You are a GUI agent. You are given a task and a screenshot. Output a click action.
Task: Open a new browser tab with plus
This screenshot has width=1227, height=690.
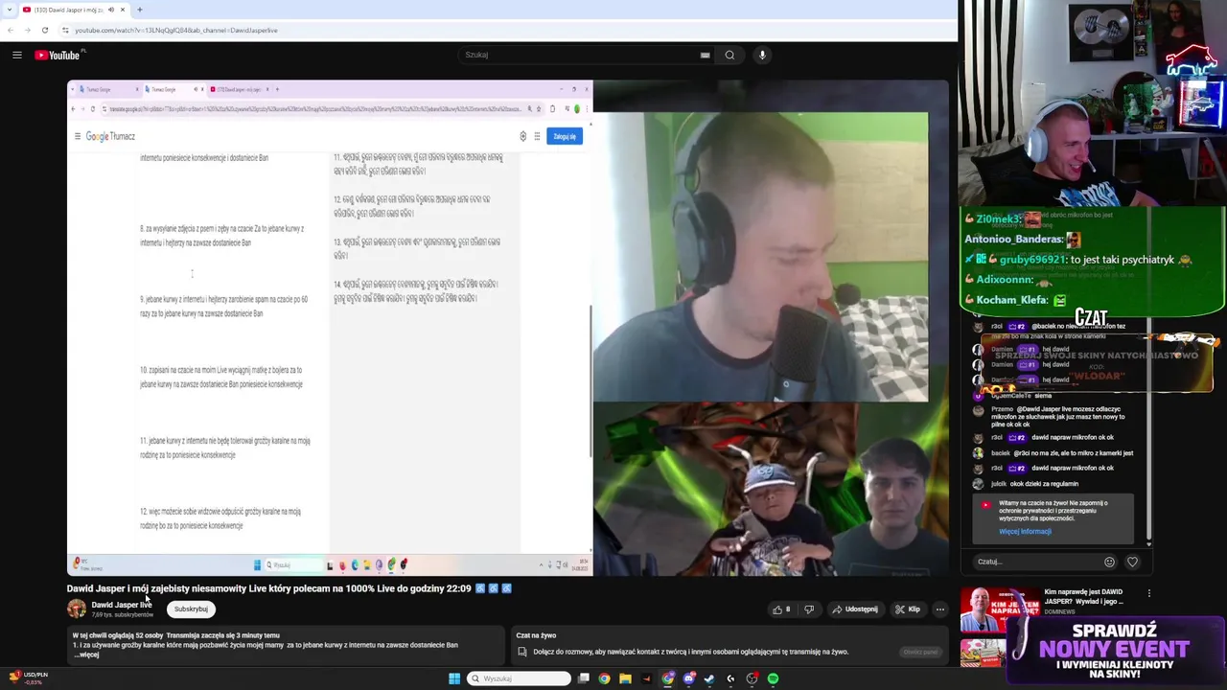tap(139, 10)
